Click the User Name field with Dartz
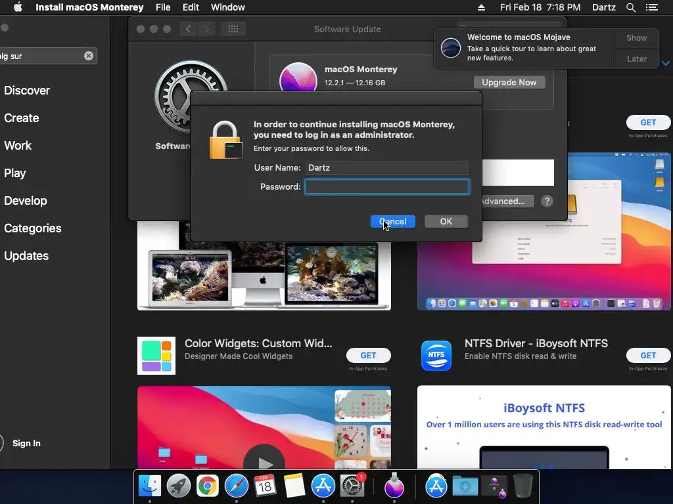This screenshot has width=673, height=504. click(386, 167)
